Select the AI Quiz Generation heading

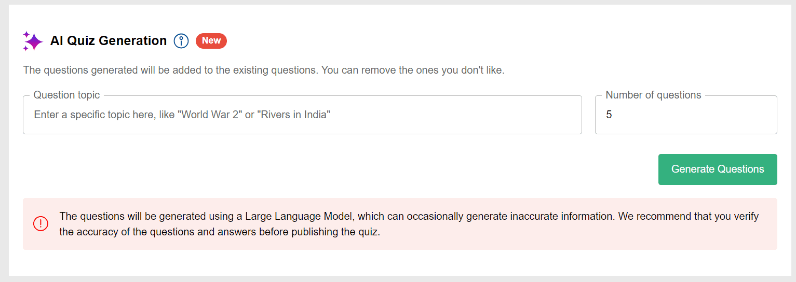click(109, 40)
